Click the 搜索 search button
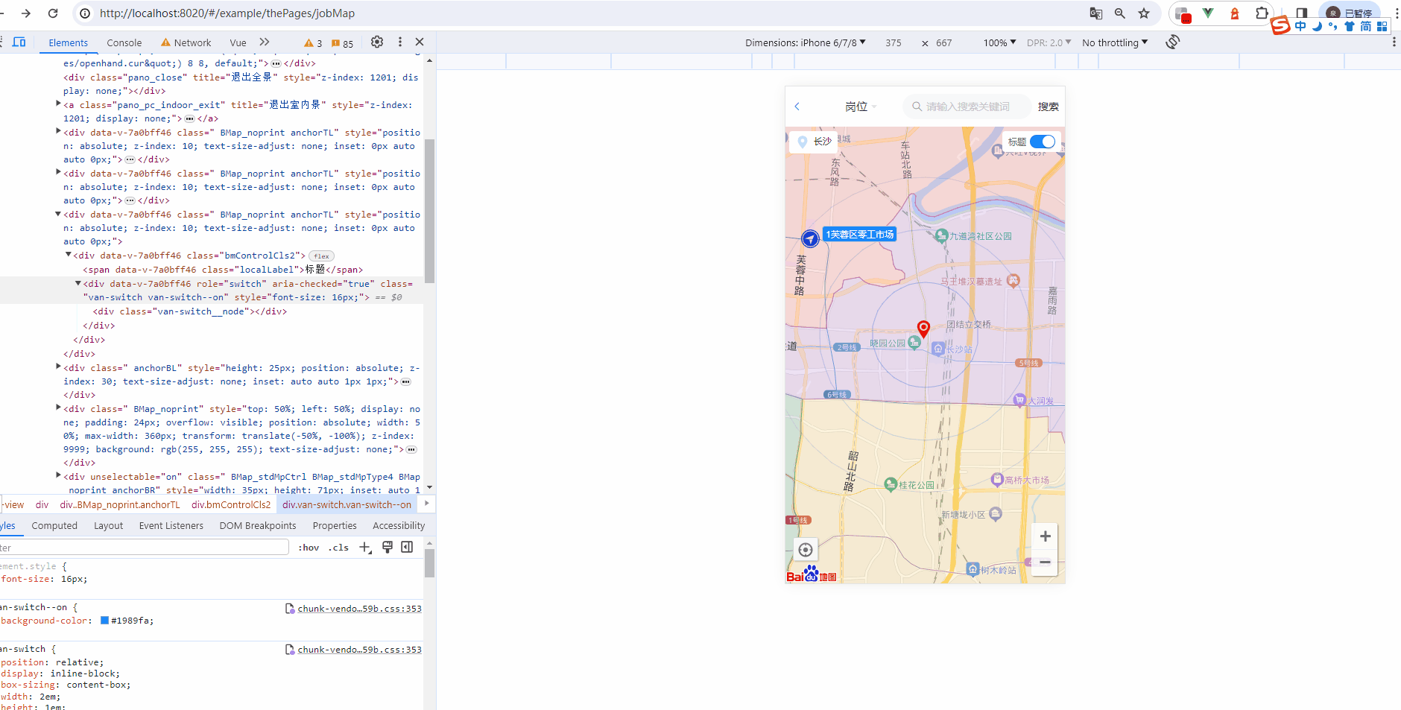Viewport: 1401px width, 710px height. [x=1049, y=107]
